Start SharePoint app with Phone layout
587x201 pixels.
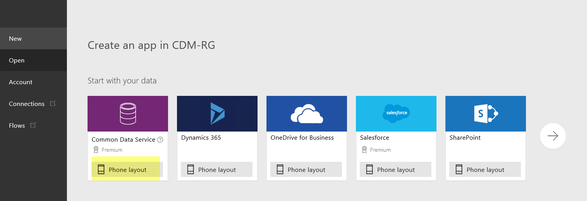tap(485, 170)
